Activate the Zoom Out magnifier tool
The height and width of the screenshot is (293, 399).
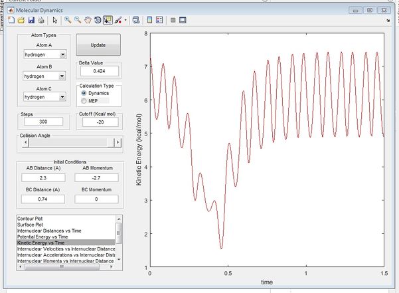[x=78, y=20]
